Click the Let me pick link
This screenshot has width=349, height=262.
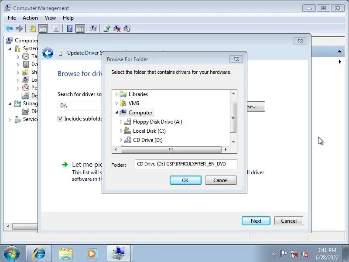87,165
